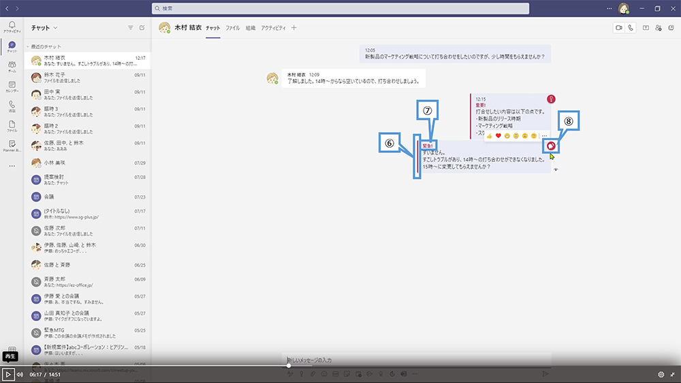Viewport: 681px width, 383px height.
Task: Click the 検索 search box
Action: [340, 8]
